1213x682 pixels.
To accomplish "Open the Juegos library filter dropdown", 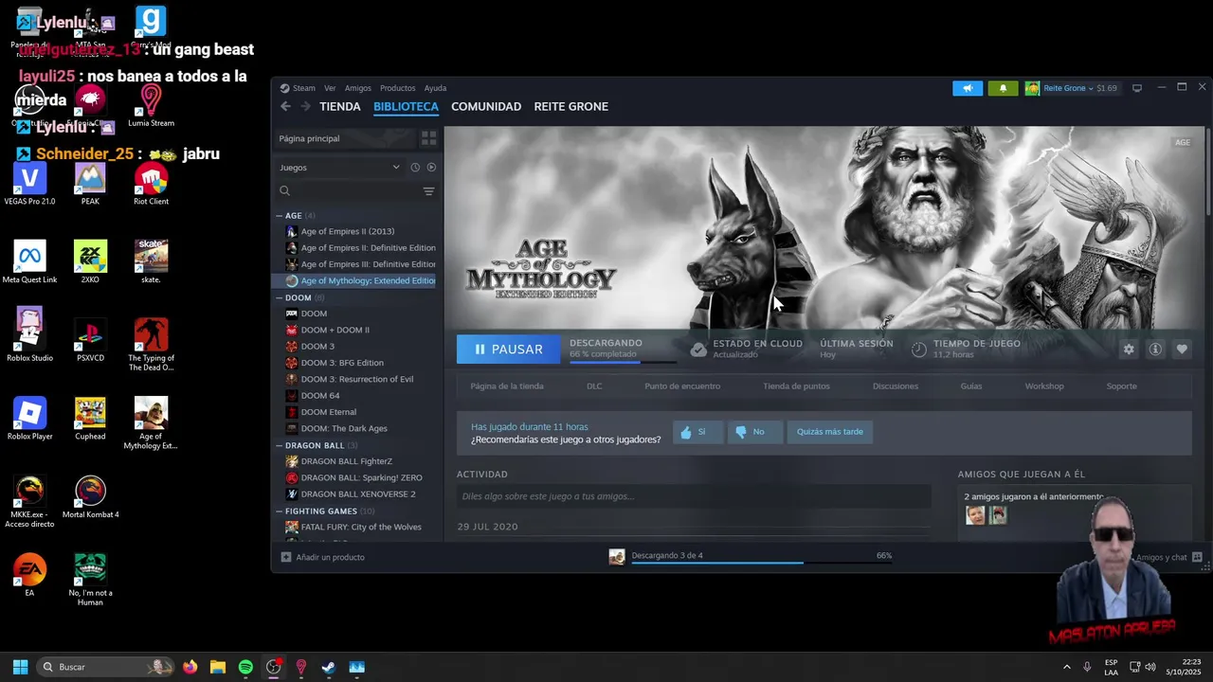I will 340,168.
